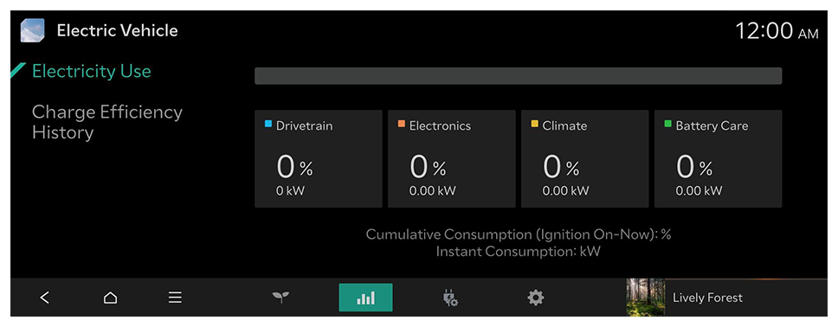Image resolution: width=838 pixels, height=327 pixels.
Task: Open the eco leaf sprout tab
Action: point(280,298)
